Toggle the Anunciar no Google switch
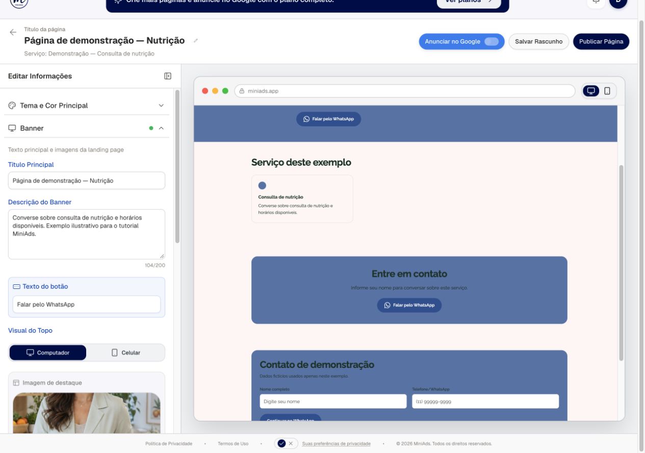Viewport: 645px width, 453px height. click(492, 42)
